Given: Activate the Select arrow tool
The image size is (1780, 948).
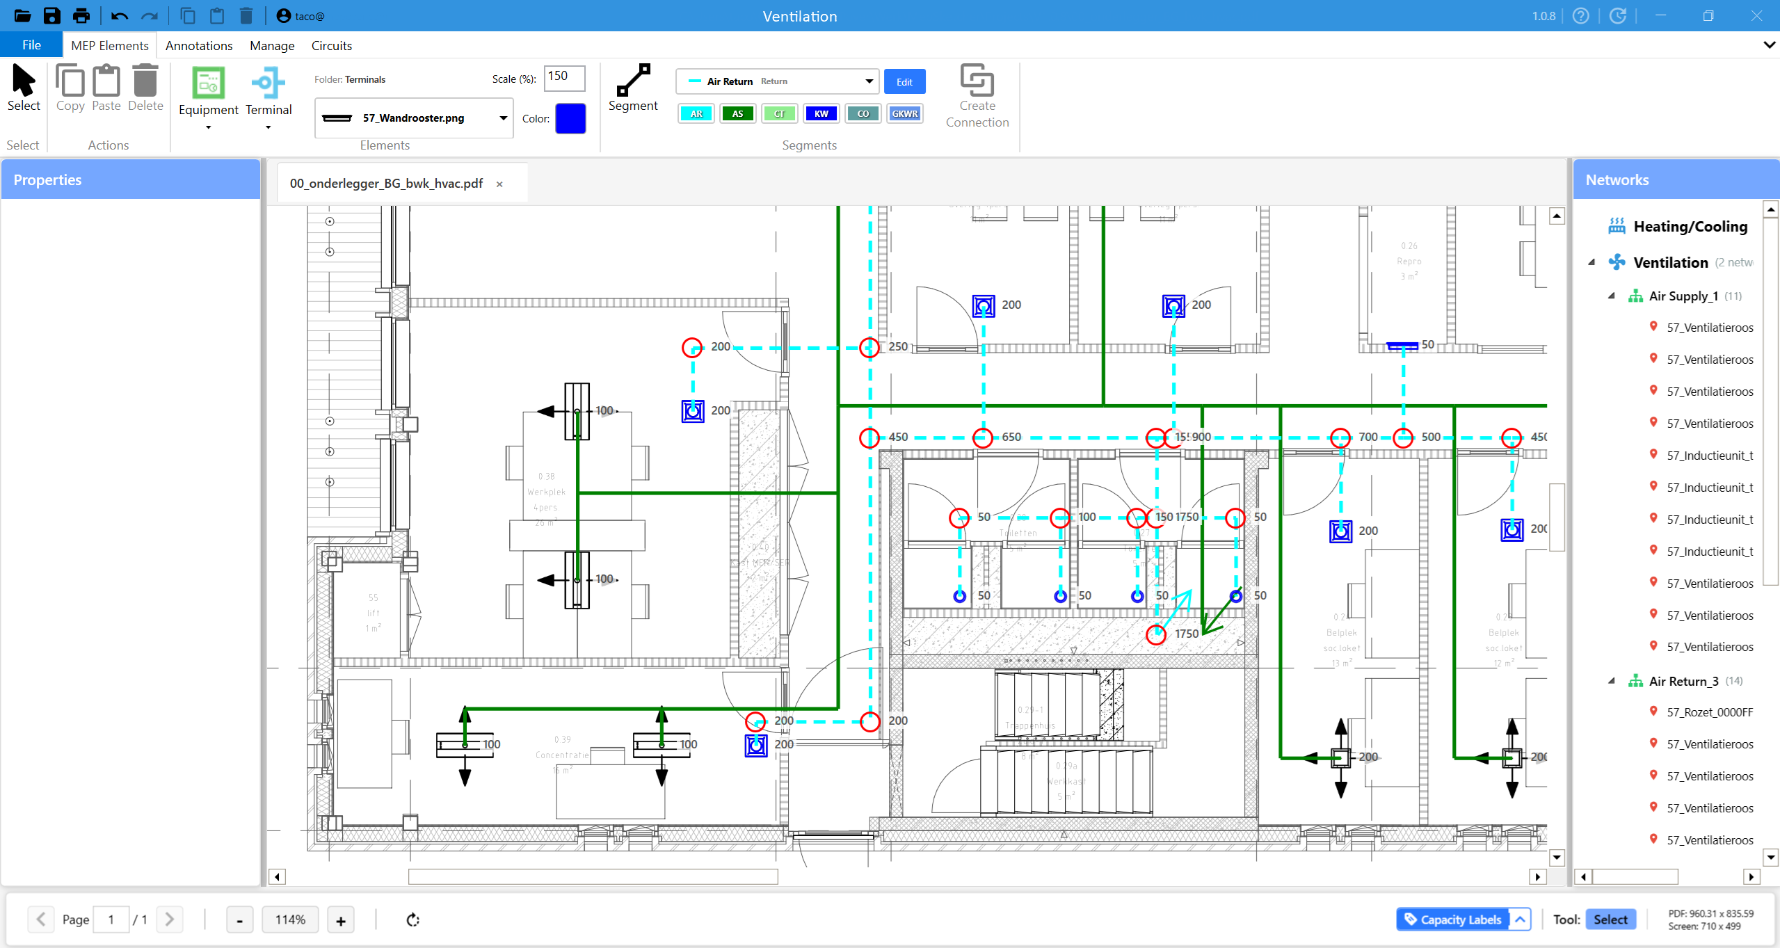Looking at the screenshot, I should (24, 88).
